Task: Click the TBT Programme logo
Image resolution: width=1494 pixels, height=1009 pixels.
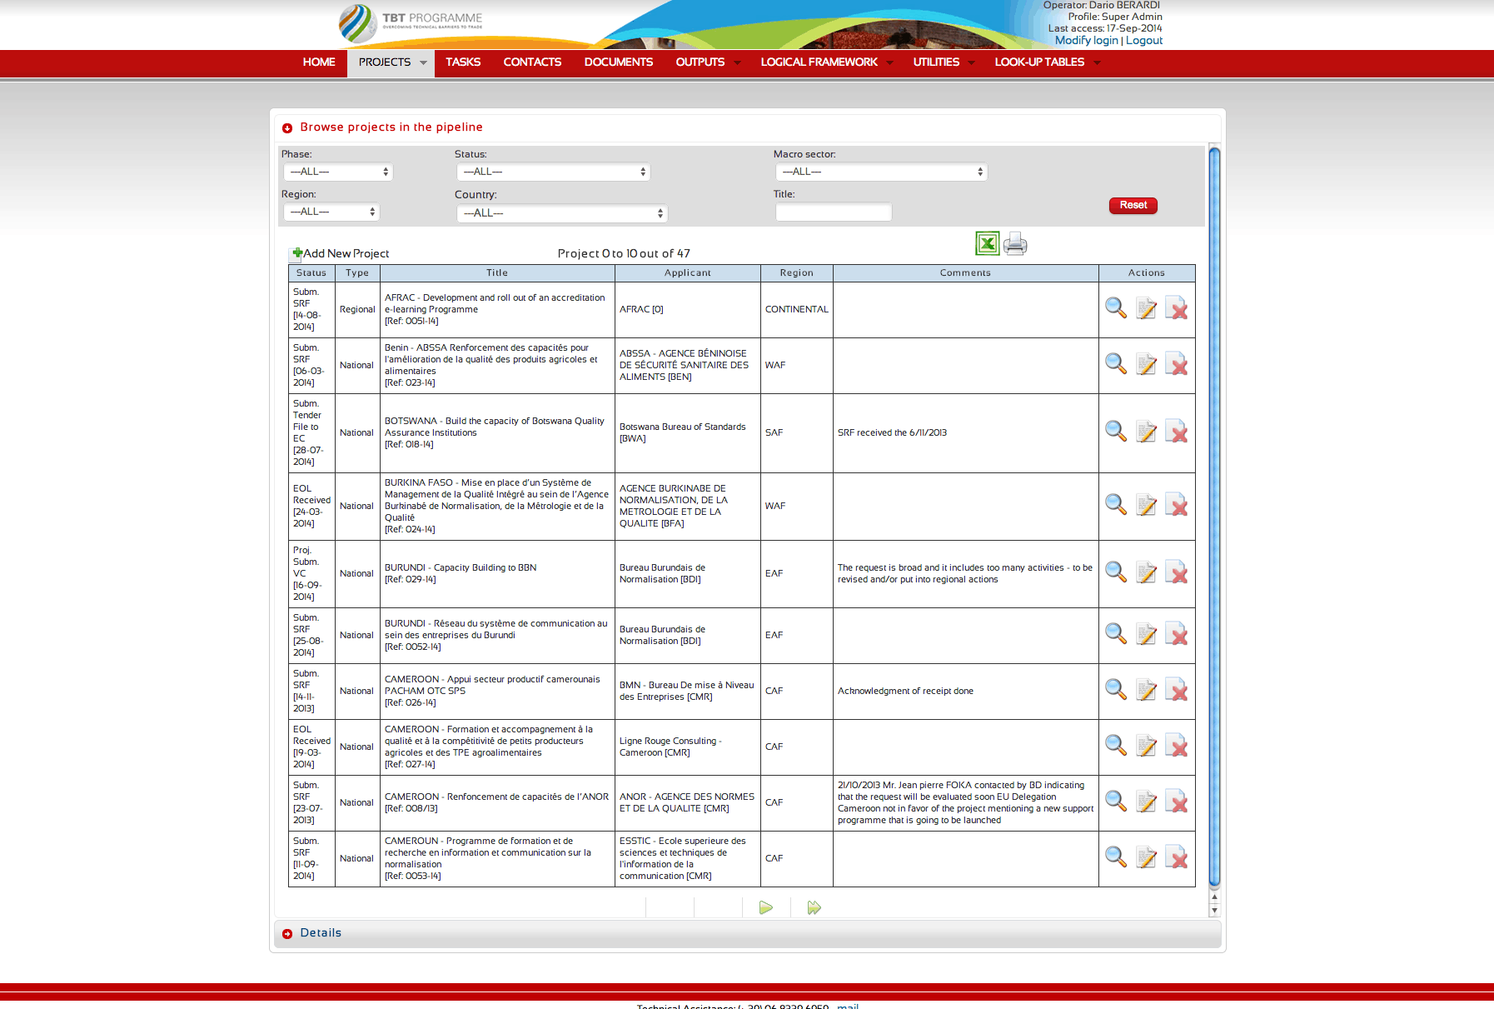Action: pyautogui.click(x=411, y=23)
